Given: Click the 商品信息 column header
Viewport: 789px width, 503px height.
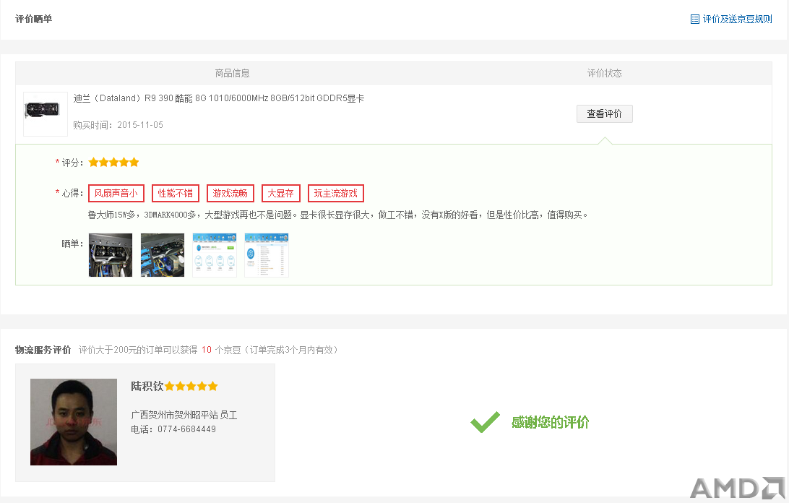Looking at the screenshot, I should coord(233,73).
